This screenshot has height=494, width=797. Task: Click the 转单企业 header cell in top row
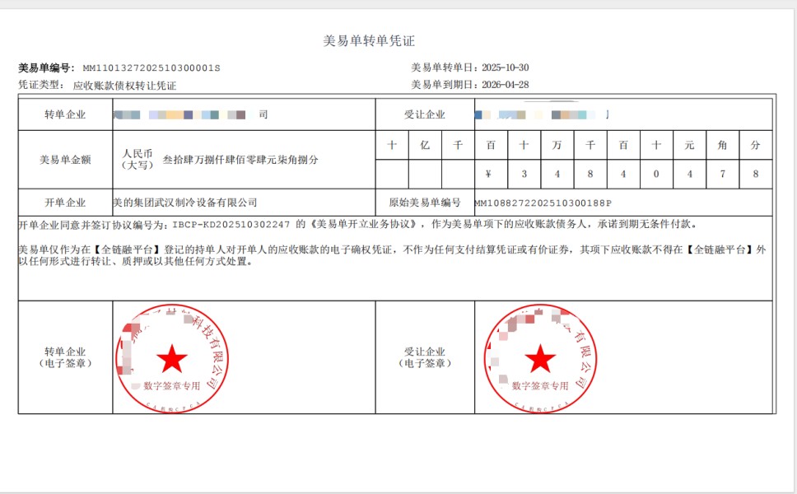point(65,114)
